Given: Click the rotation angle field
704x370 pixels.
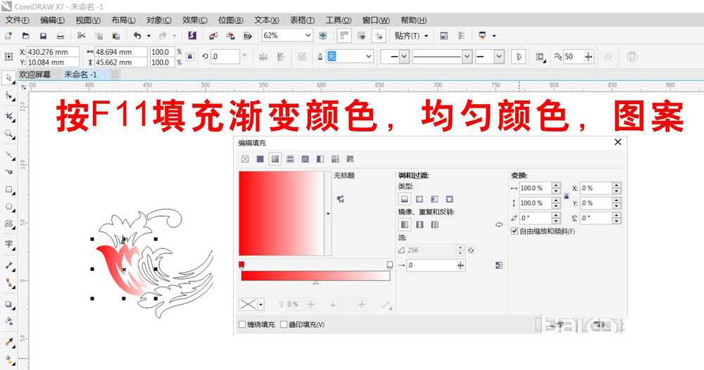Looking at the screenshot, I should click(225, 56).
